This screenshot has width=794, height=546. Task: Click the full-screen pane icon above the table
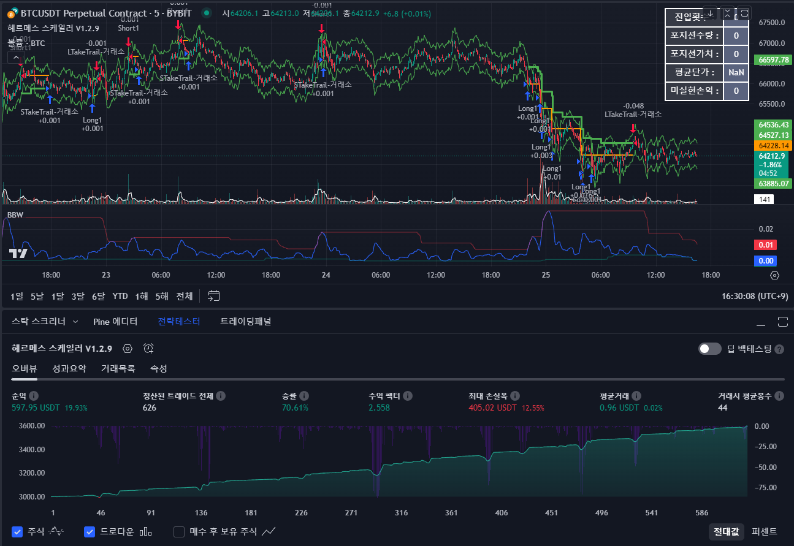pyautogui.click(x=744, y=13)
